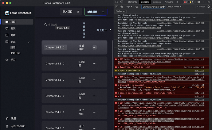This screenshot has width=212, height=130.
Task: Open more options for the 15 分钟前 project
Action: 95,48
